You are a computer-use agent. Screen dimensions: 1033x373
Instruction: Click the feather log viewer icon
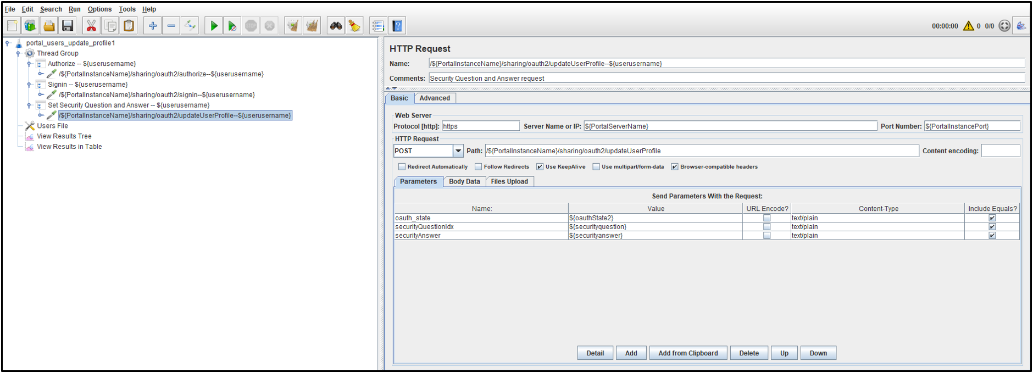coord(1021,26)
